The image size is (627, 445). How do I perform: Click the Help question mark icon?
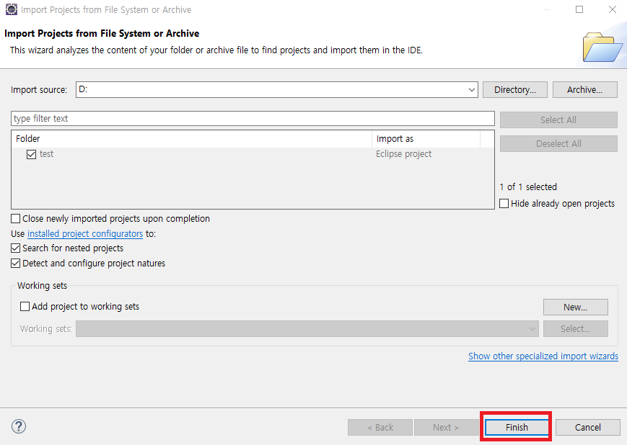pos(18,426)
